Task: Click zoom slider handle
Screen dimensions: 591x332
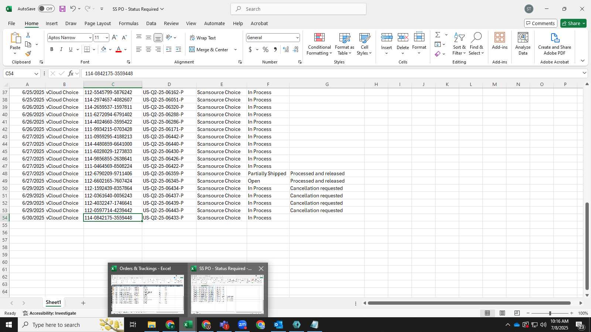Action: click(550, 313)
